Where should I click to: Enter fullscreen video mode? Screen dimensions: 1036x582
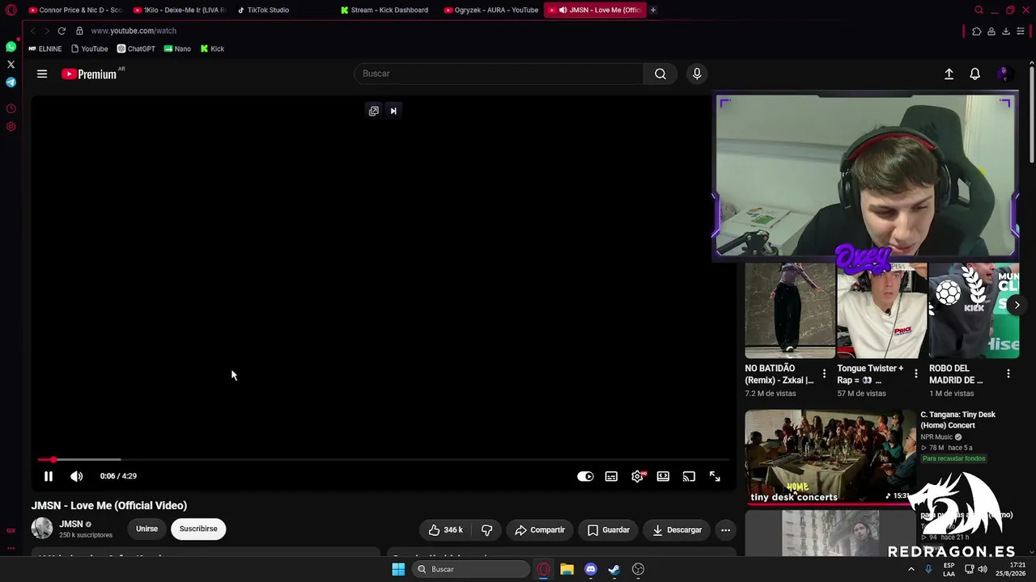(x=715, y=476)
